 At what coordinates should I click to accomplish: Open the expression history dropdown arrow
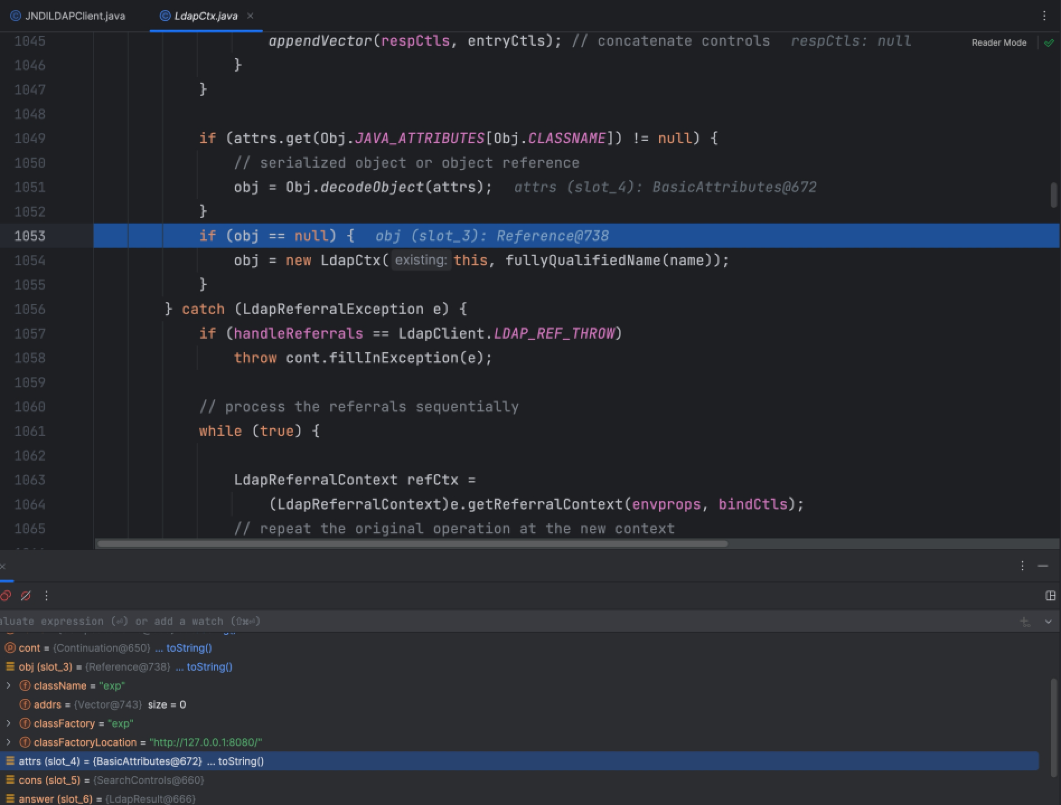tap(1048, 622)
